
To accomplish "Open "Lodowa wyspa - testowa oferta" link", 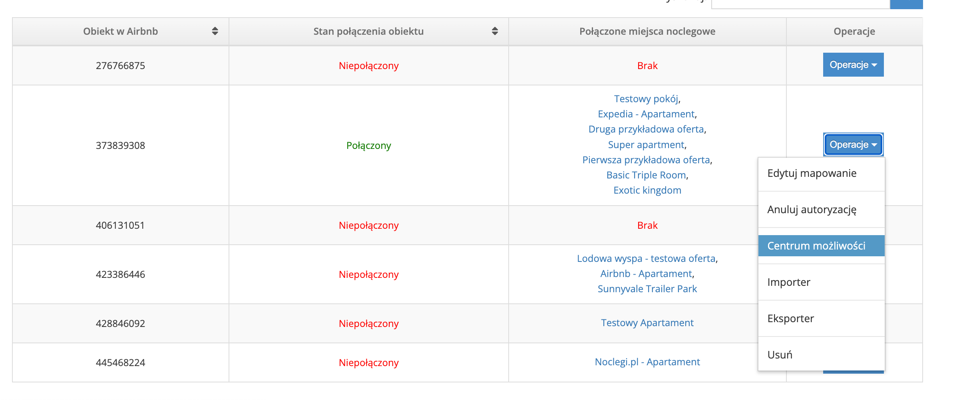I will [647, 258].
